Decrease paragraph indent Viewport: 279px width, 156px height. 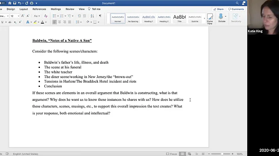[x=79, y=16]
